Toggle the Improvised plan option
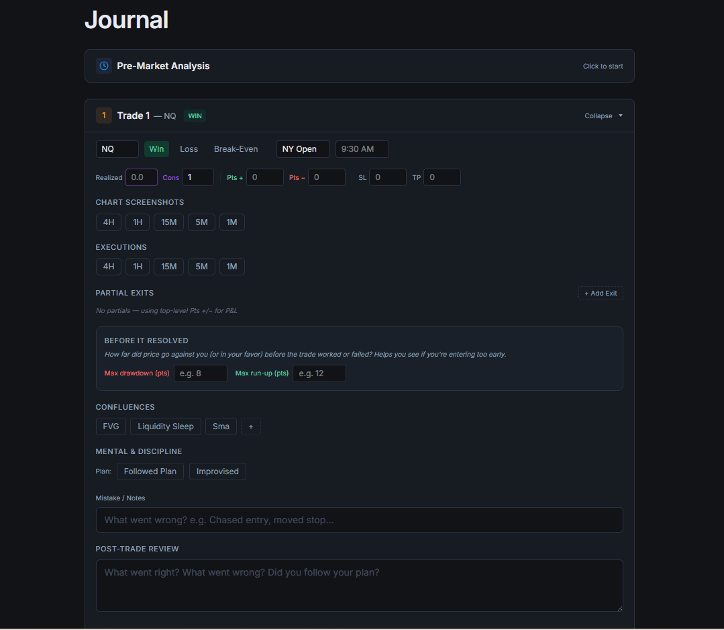This screenshot has width=724, height=630. click(217, 471)
